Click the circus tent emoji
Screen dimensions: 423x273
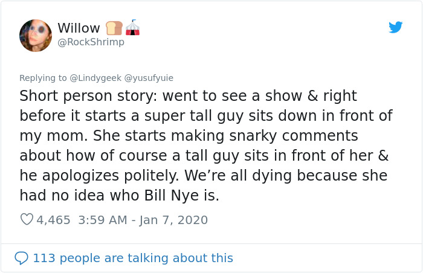(x=133, y=28)
